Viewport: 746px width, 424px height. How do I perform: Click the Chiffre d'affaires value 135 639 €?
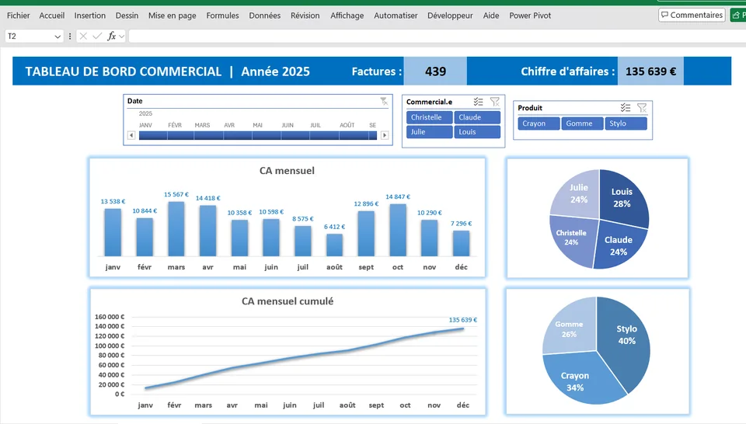(650, 71)
